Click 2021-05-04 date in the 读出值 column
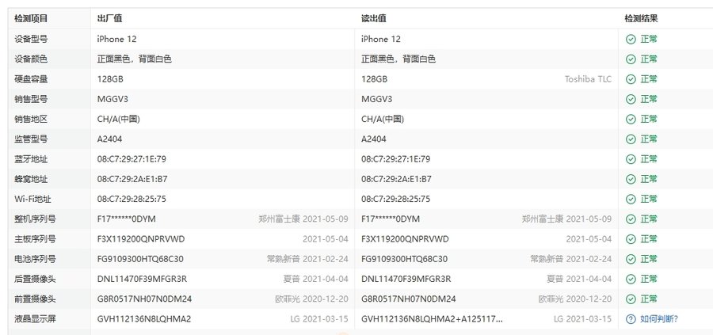 (589, 239)
